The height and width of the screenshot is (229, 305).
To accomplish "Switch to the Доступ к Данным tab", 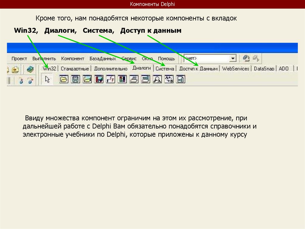I will (x=198, y=69).
